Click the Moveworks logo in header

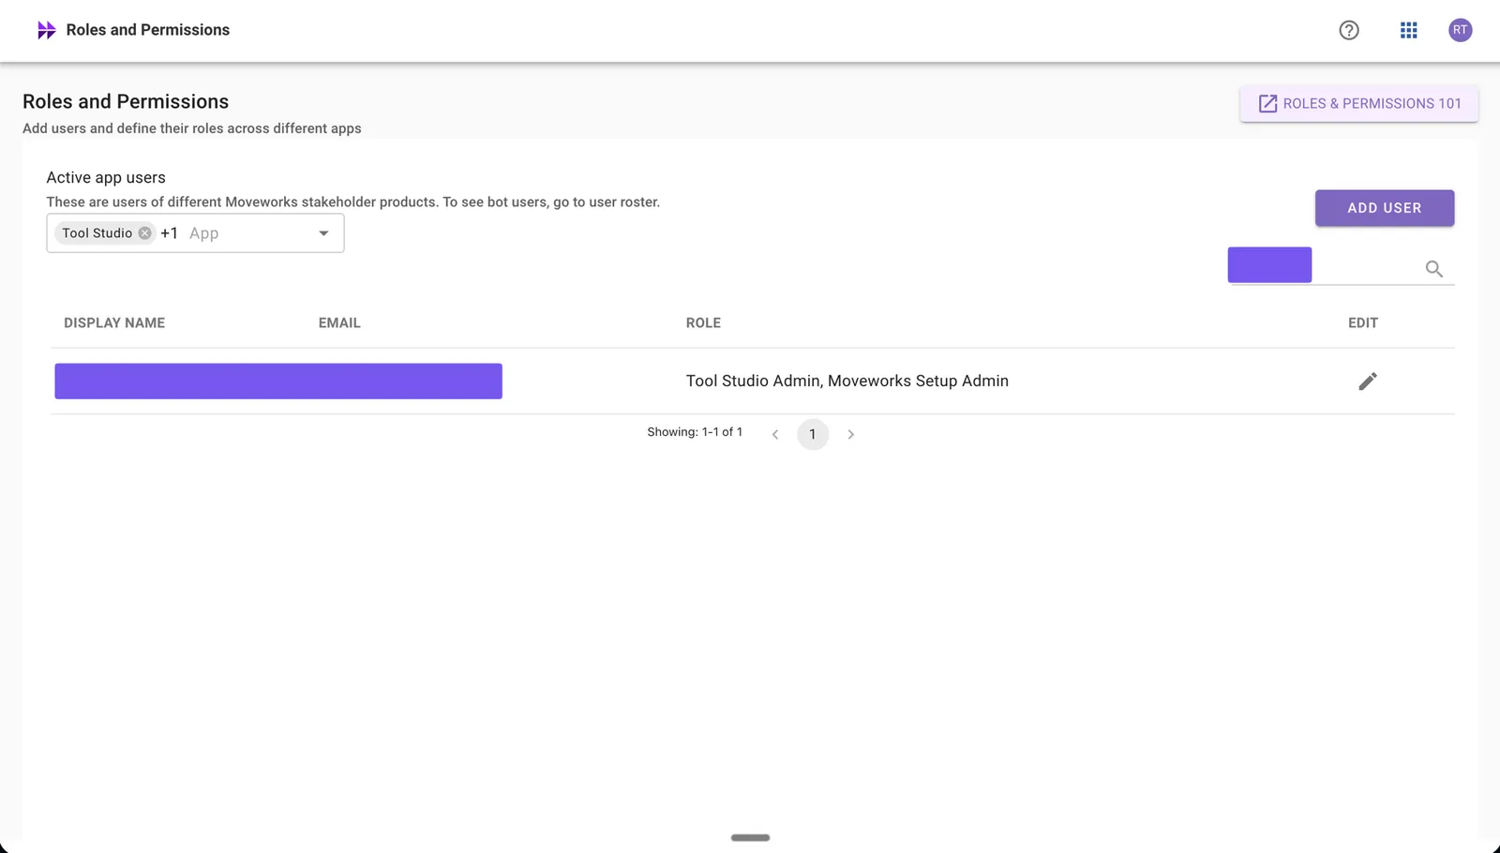pyautogui.click(x=46, y=30)
